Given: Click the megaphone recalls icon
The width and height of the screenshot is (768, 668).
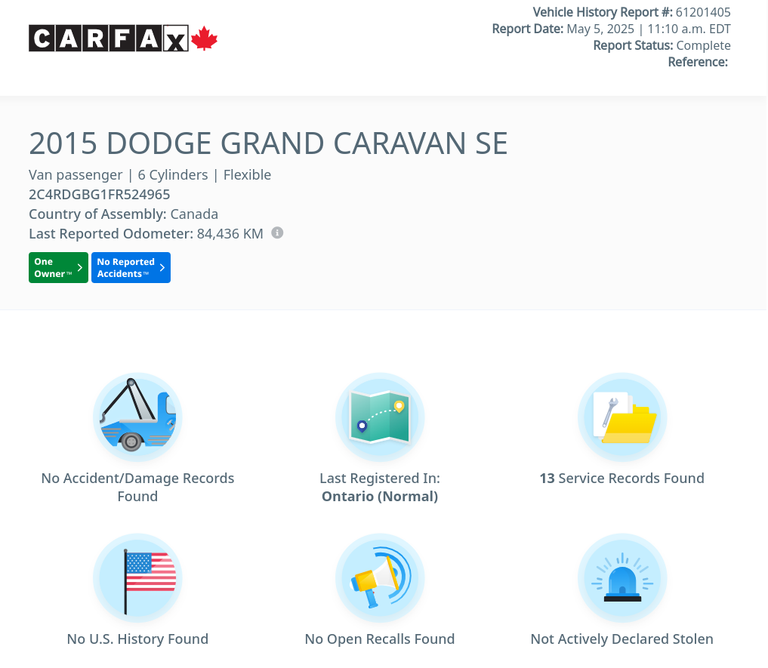Looking at the screenshot, I should click(380, 578).
